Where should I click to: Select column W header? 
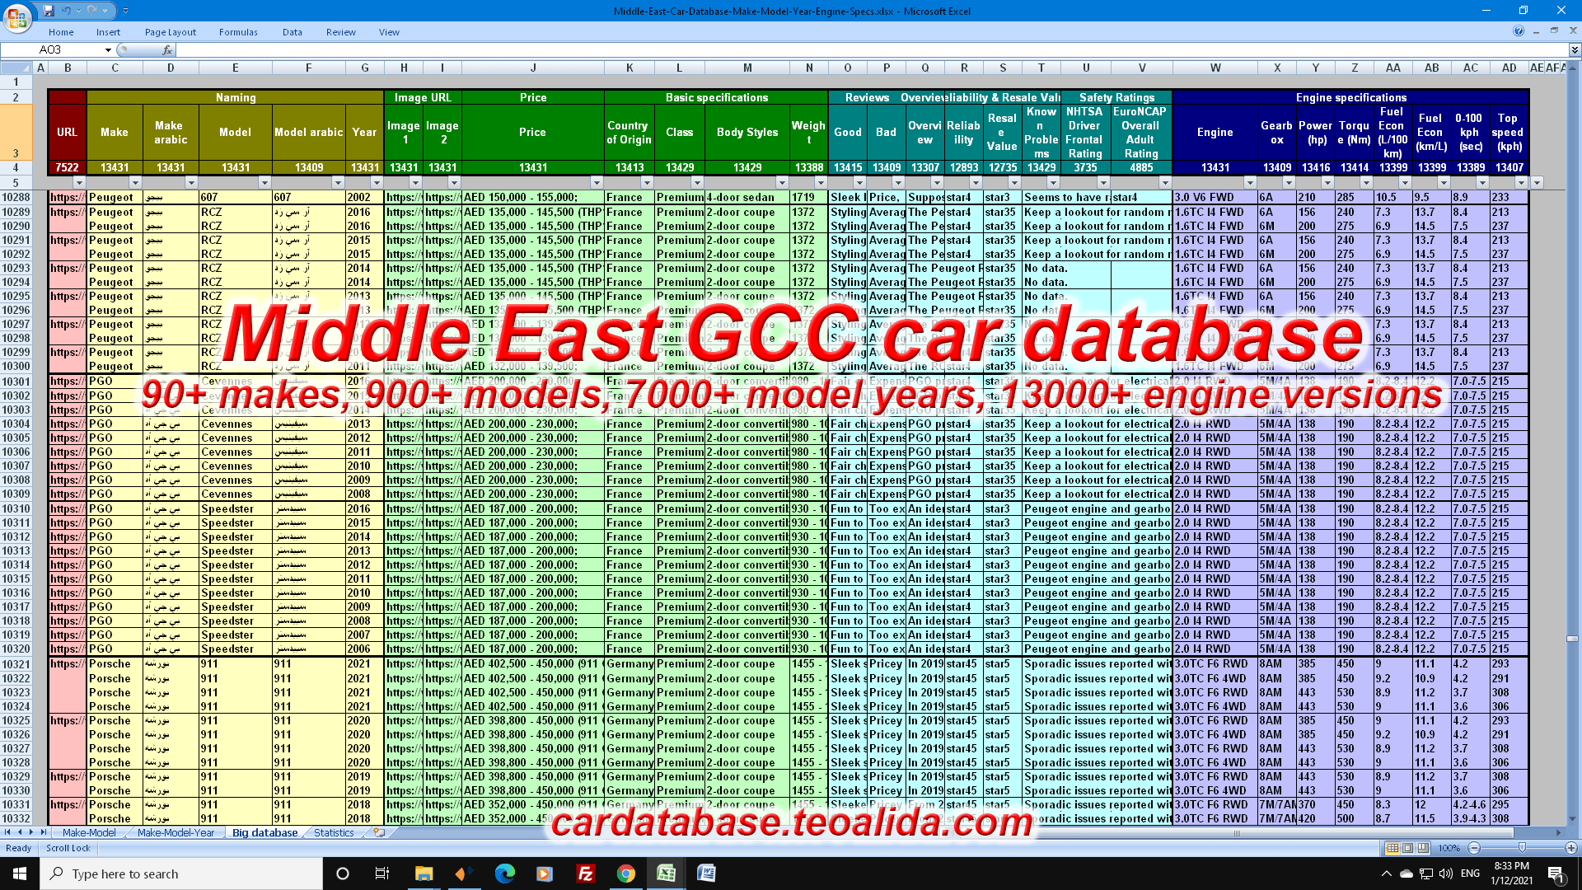coord(1215,68)
